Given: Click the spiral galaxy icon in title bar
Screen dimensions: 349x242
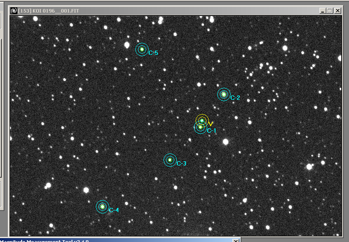Looking at the screenshot, I should click(14, 11).
